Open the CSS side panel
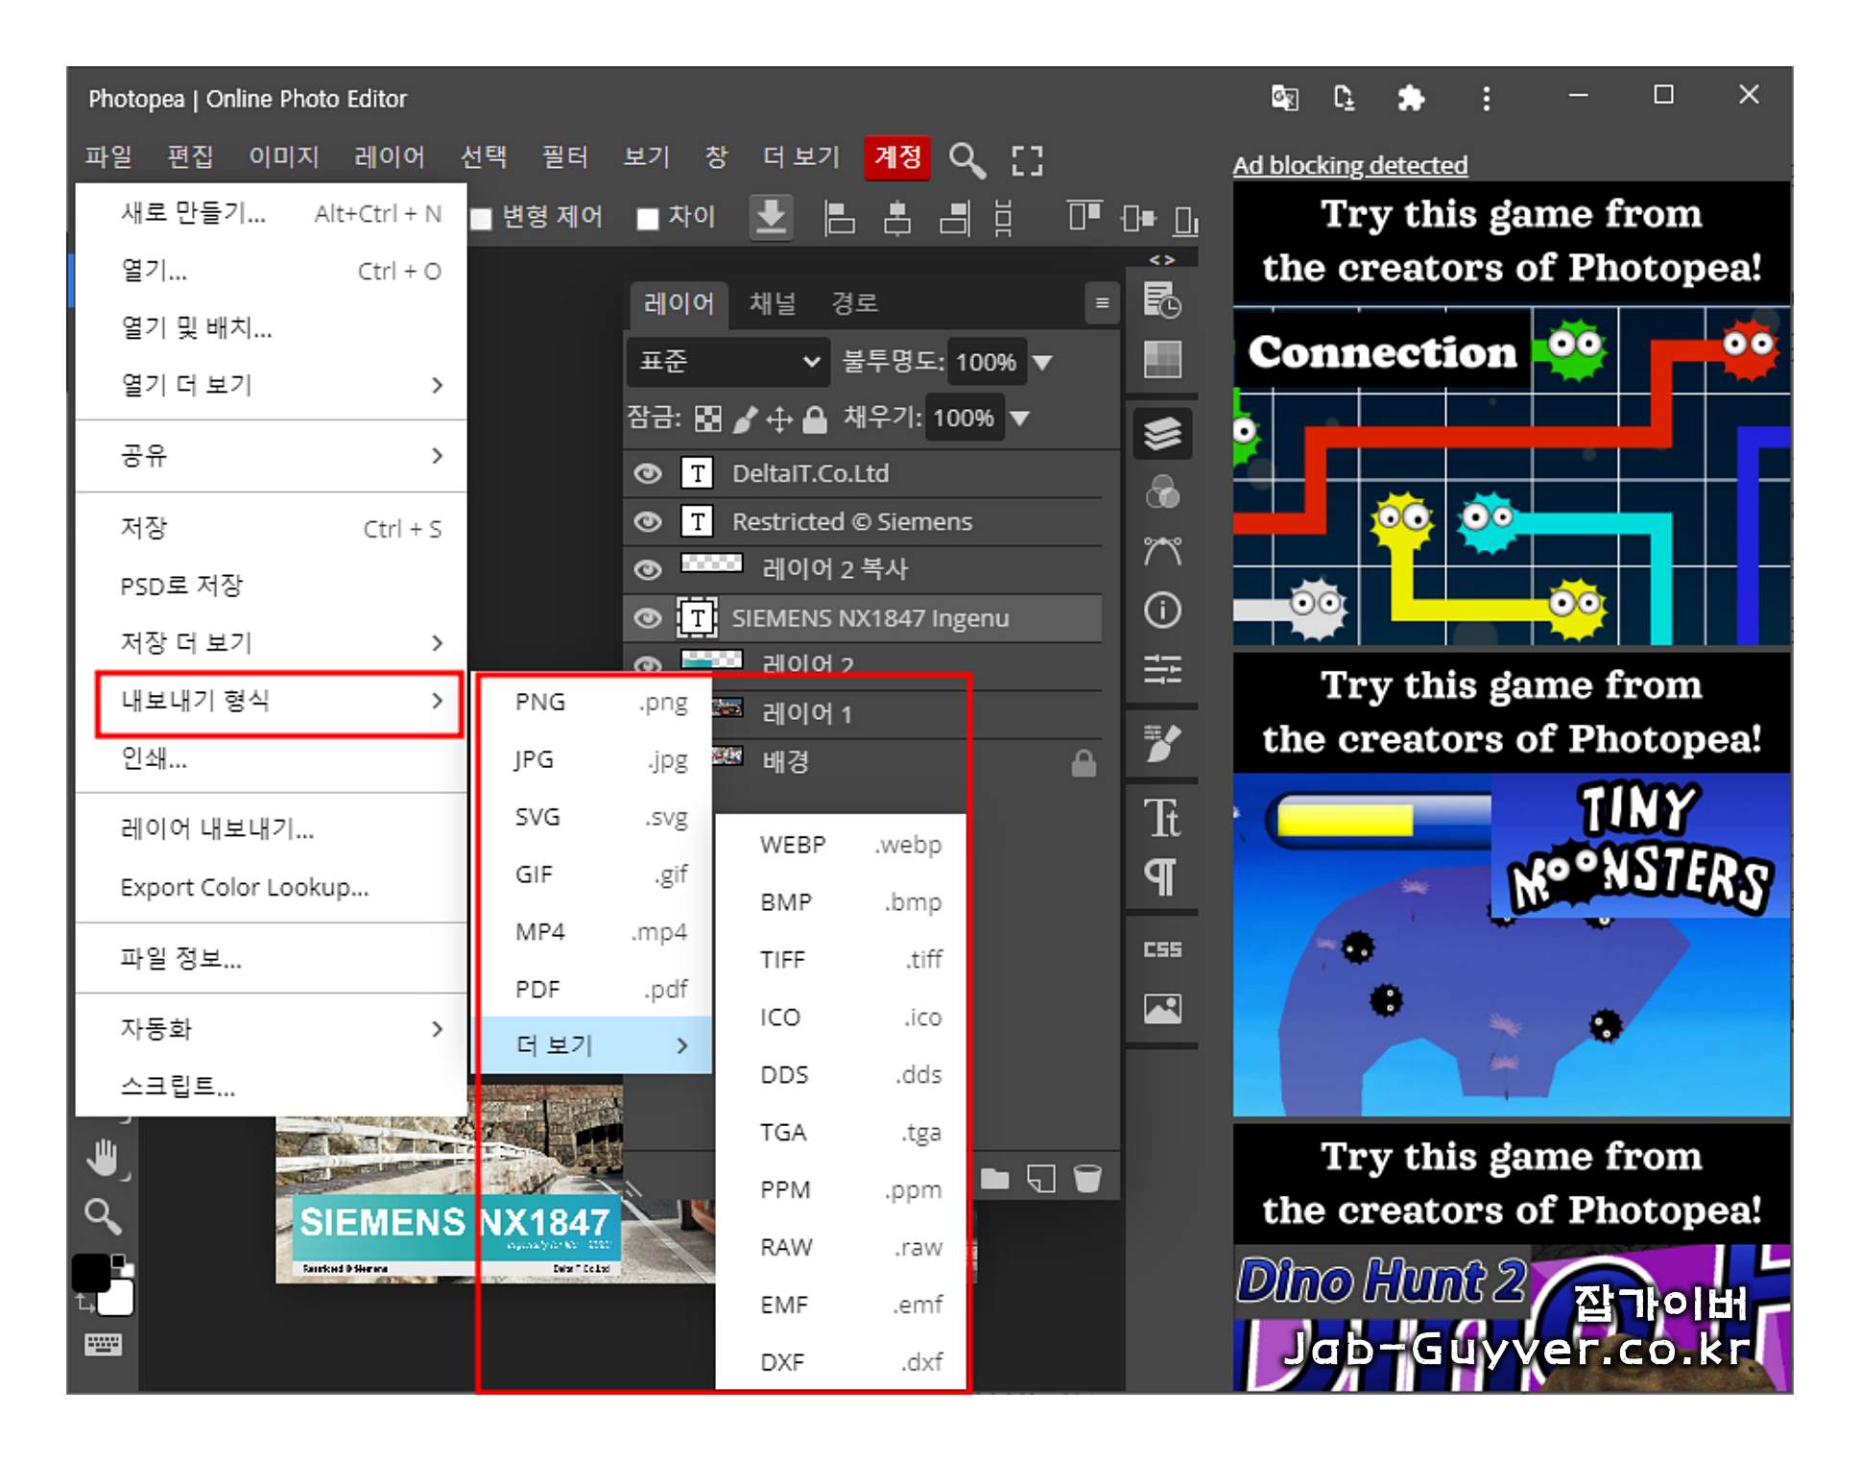 pyautogui.click(x=1161, y=949)
